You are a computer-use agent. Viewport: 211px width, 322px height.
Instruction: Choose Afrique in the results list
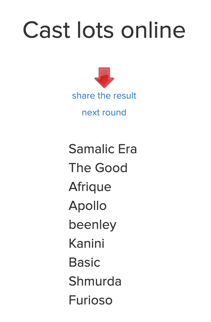pyautogui.click(x=90, y=187)
